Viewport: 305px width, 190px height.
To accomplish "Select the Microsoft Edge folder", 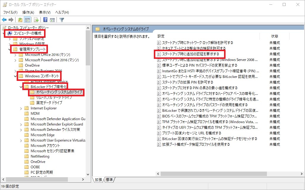I will click(x=43, y=135).
